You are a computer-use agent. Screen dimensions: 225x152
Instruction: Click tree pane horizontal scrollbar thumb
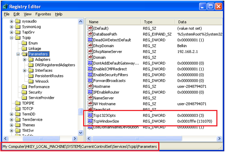tap(41, 139)
